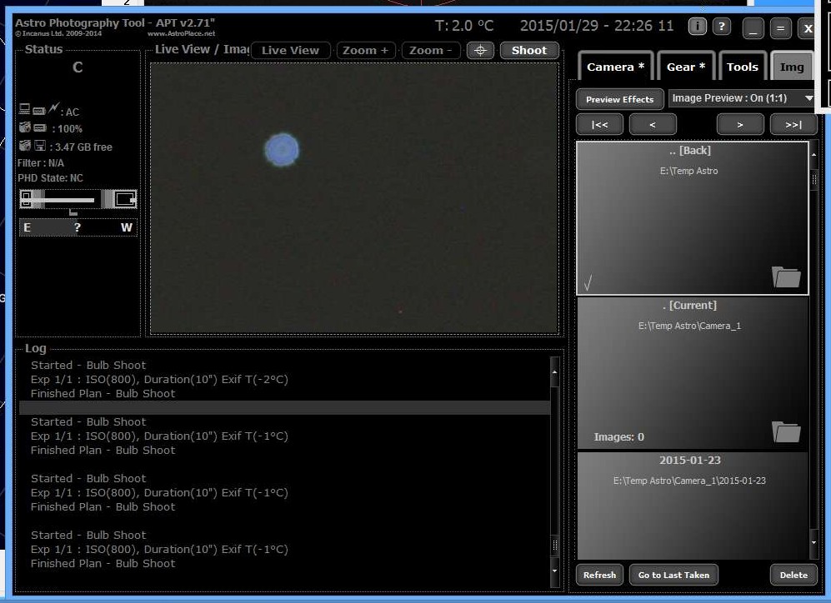
Task: Click the Go to Last Taken button
Action: 673,575
